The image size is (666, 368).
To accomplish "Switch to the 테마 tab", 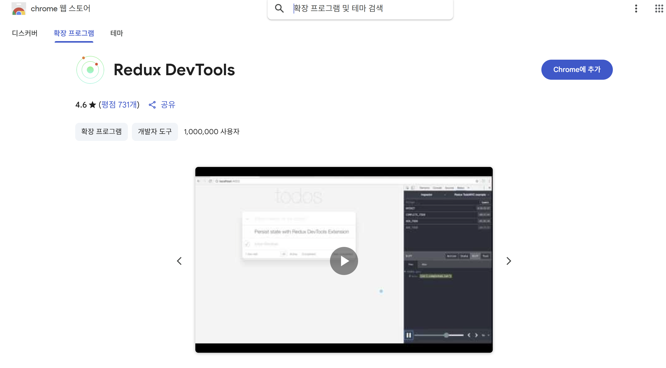I will (117, 33).
